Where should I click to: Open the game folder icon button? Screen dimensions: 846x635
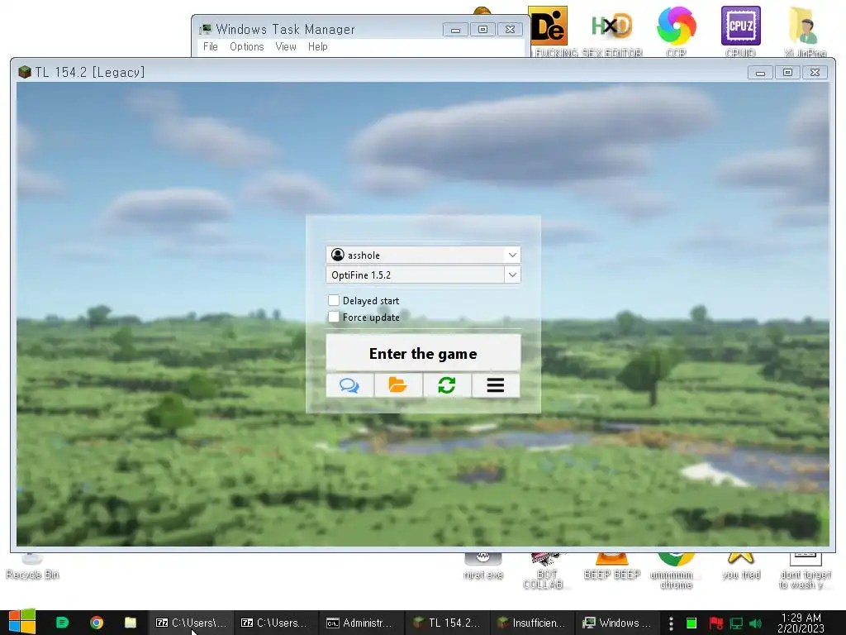pyautogui.click(x=397, y=385)
